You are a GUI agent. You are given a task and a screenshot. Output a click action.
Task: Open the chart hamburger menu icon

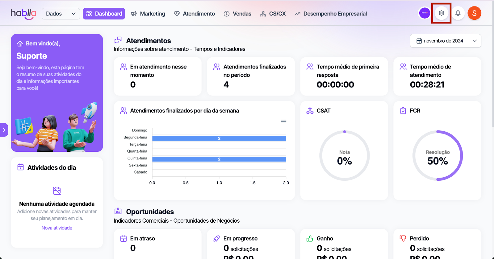tap(283, 121)
